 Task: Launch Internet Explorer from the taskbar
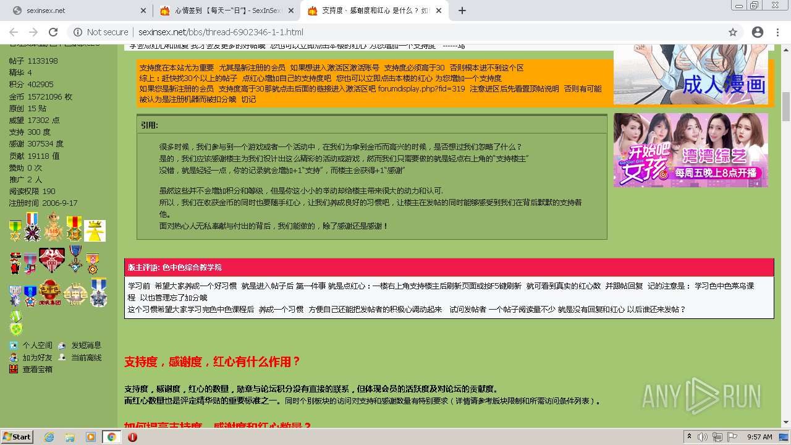[x=49, y=437]
